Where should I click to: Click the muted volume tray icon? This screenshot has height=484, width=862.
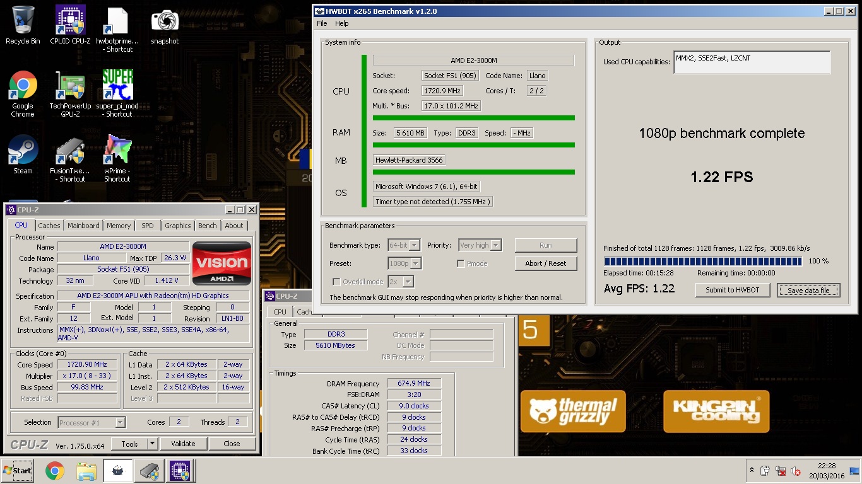(x=796, y=471)
